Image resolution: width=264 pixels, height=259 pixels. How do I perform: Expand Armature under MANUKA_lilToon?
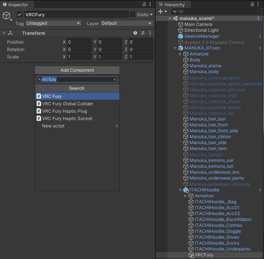tap(180, 54)
